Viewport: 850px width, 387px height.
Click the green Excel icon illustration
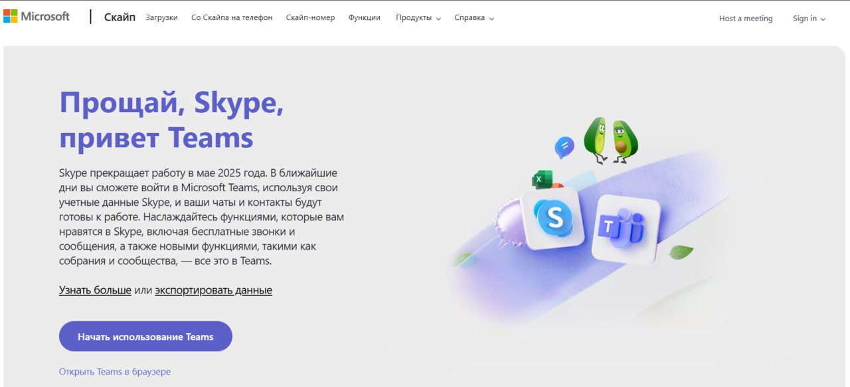pyautogui.click(x=543, y=179)
